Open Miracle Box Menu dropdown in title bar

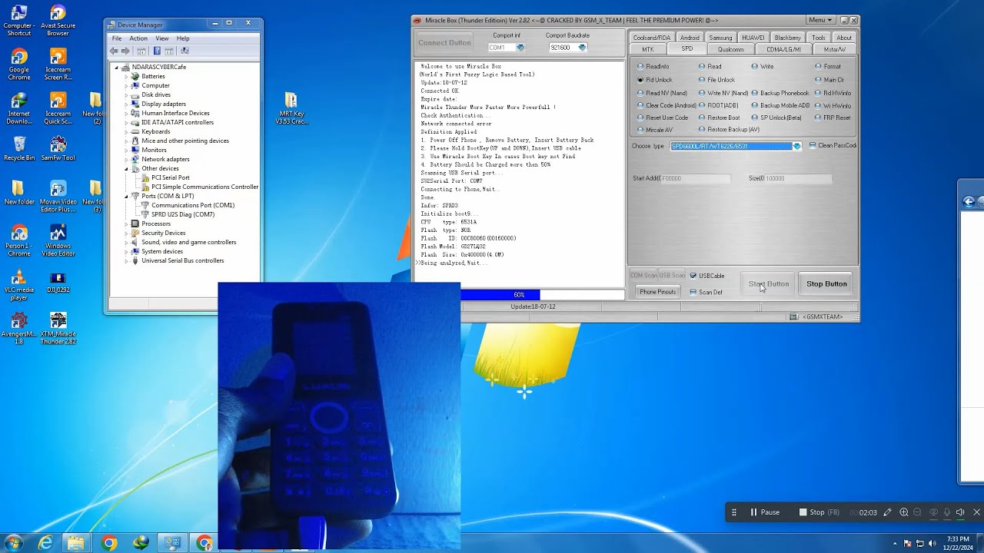click(819, 20)
